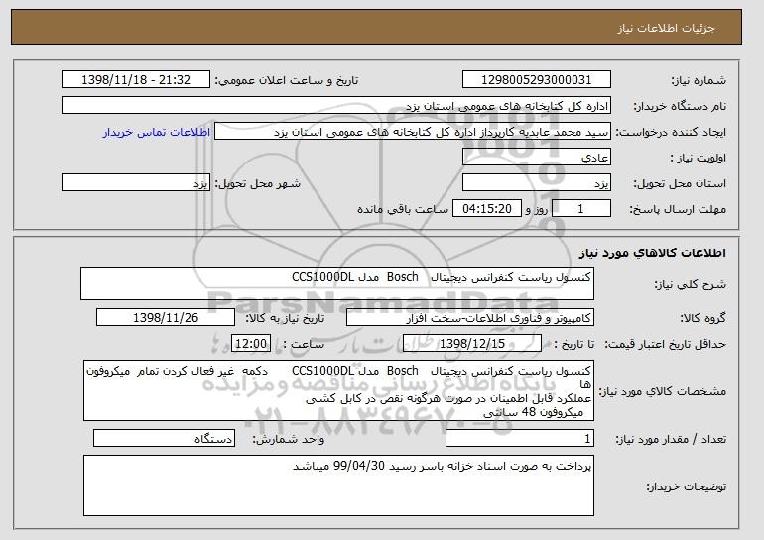
Task: Click the item specifications text area
Action: (x=338, y=390)
